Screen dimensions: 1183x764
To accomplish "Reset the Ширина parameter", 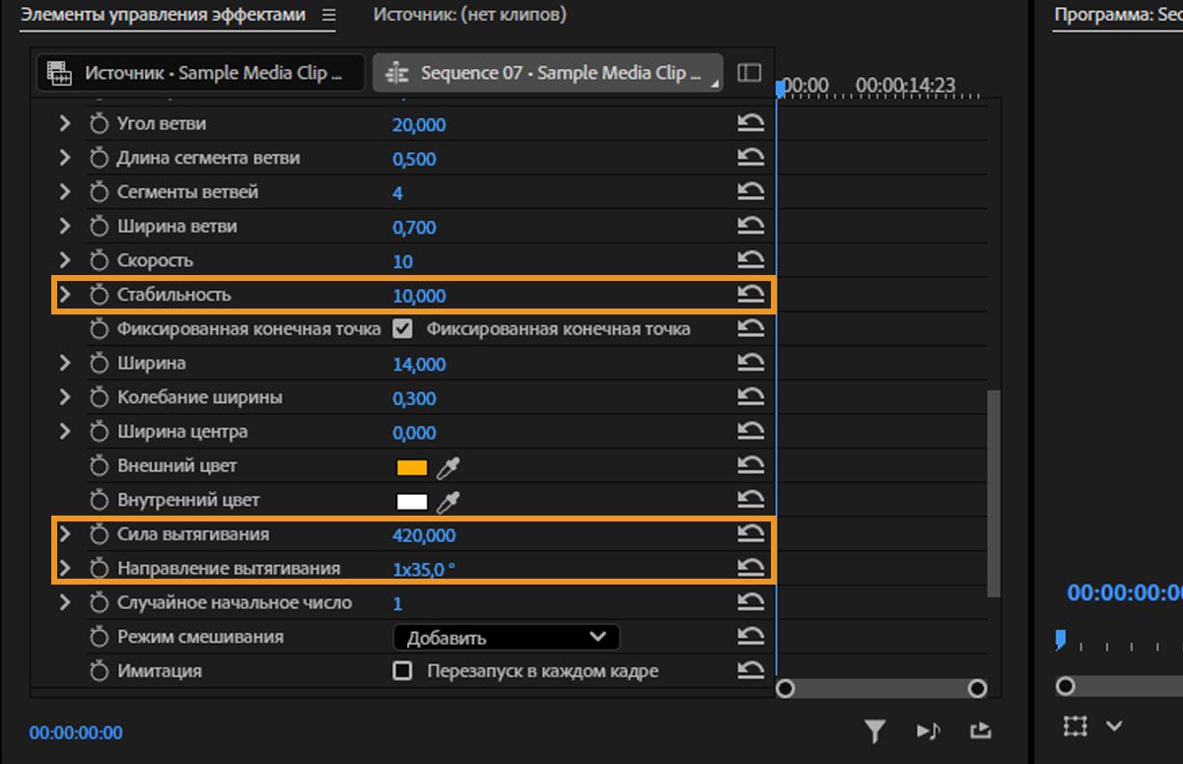I will (x=751, y=363).
